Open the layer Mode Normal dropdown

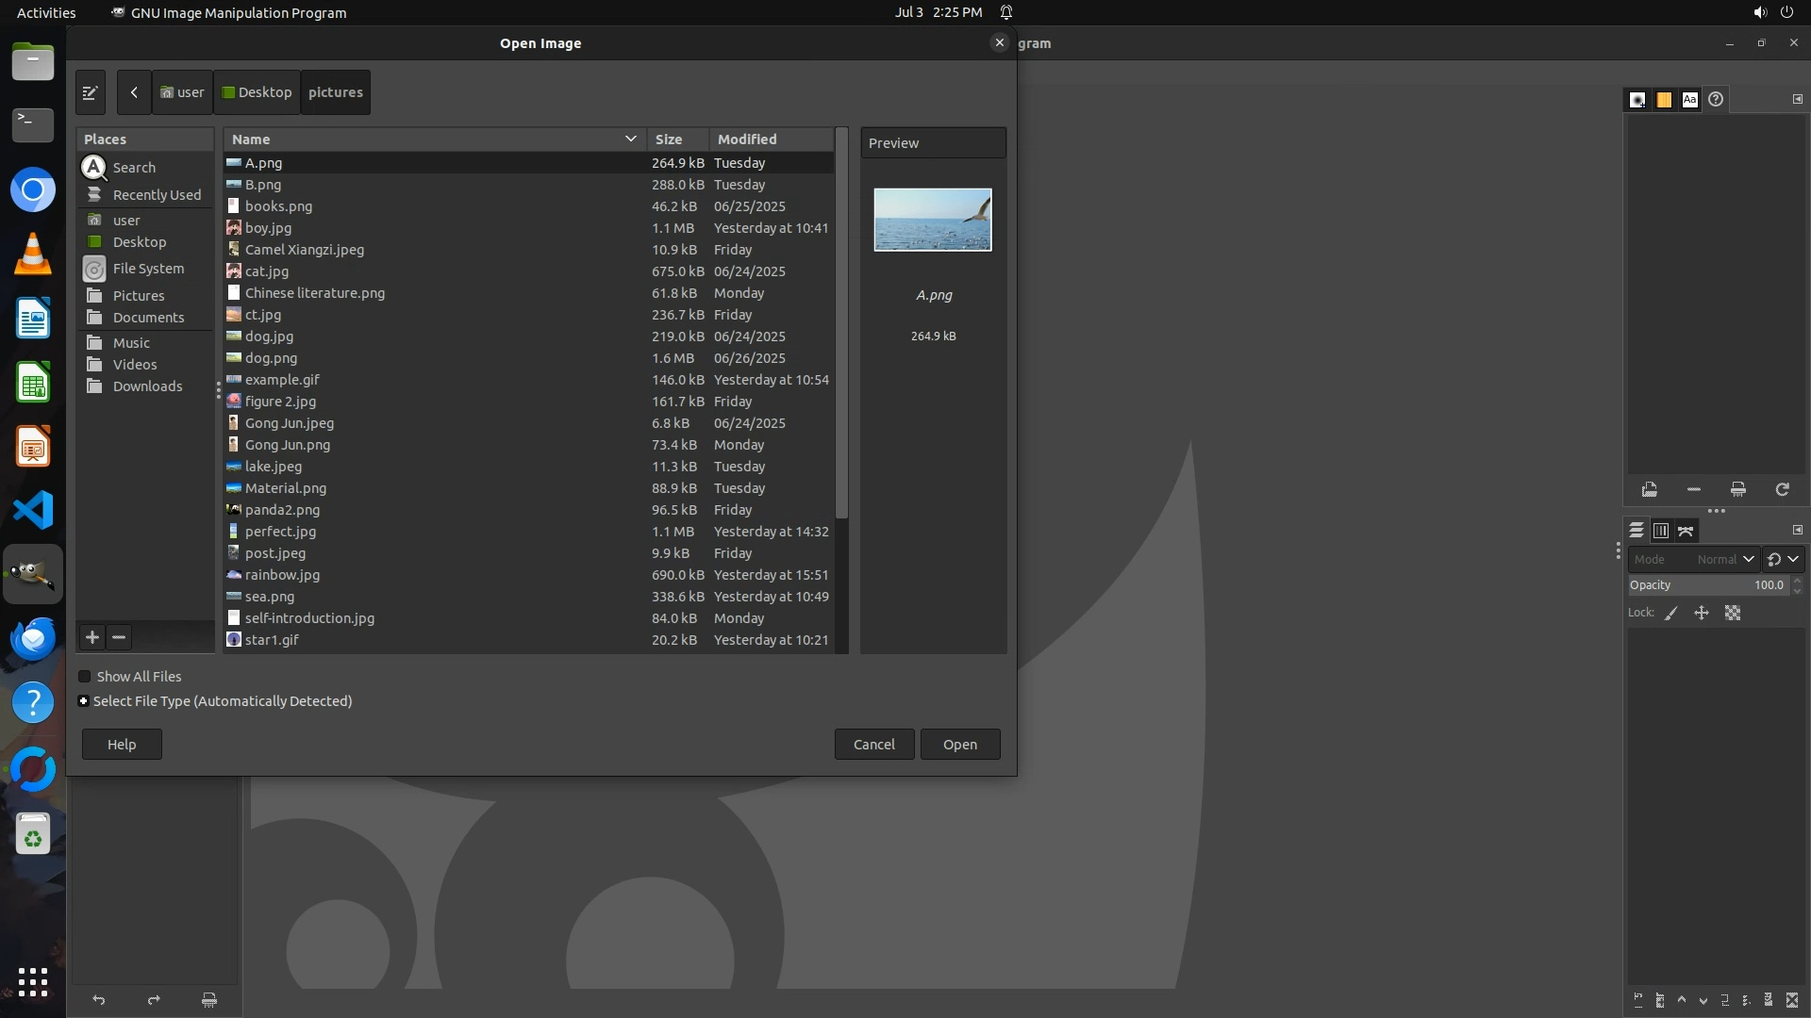point(1724,560)
